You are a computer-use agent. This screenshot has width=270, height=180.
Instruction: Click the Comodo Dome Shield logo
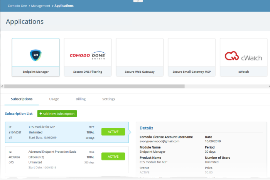click(x=88, y=55)
